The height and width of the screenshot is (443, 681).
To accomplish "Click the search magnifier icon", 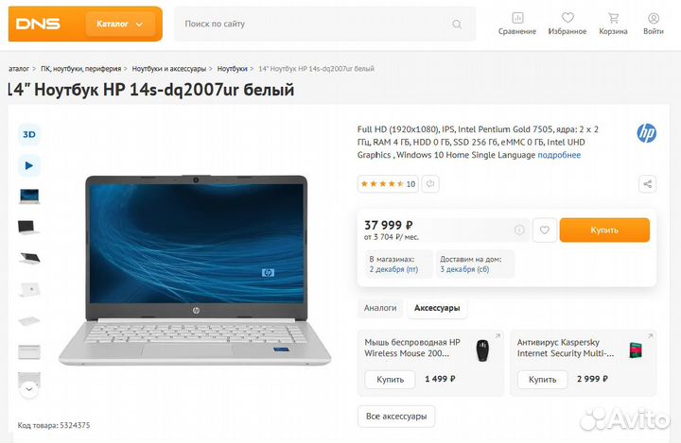I will pos(457,25).
